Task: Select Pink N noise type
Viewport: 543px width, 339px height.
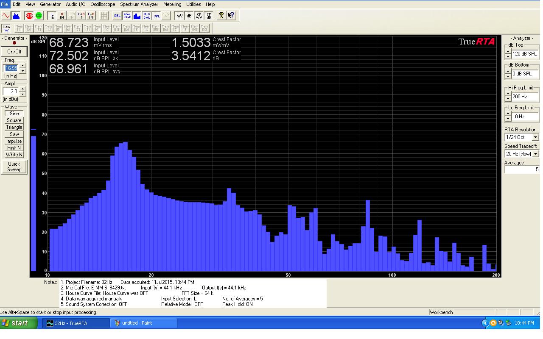Action: click(14, 148)
